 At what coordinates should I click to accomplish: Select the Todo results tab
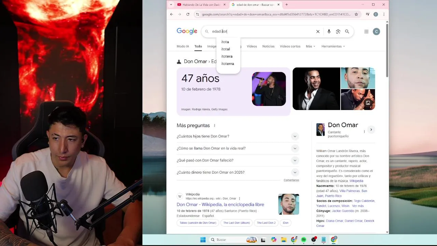pyautogui.click(x=198, y=46)
